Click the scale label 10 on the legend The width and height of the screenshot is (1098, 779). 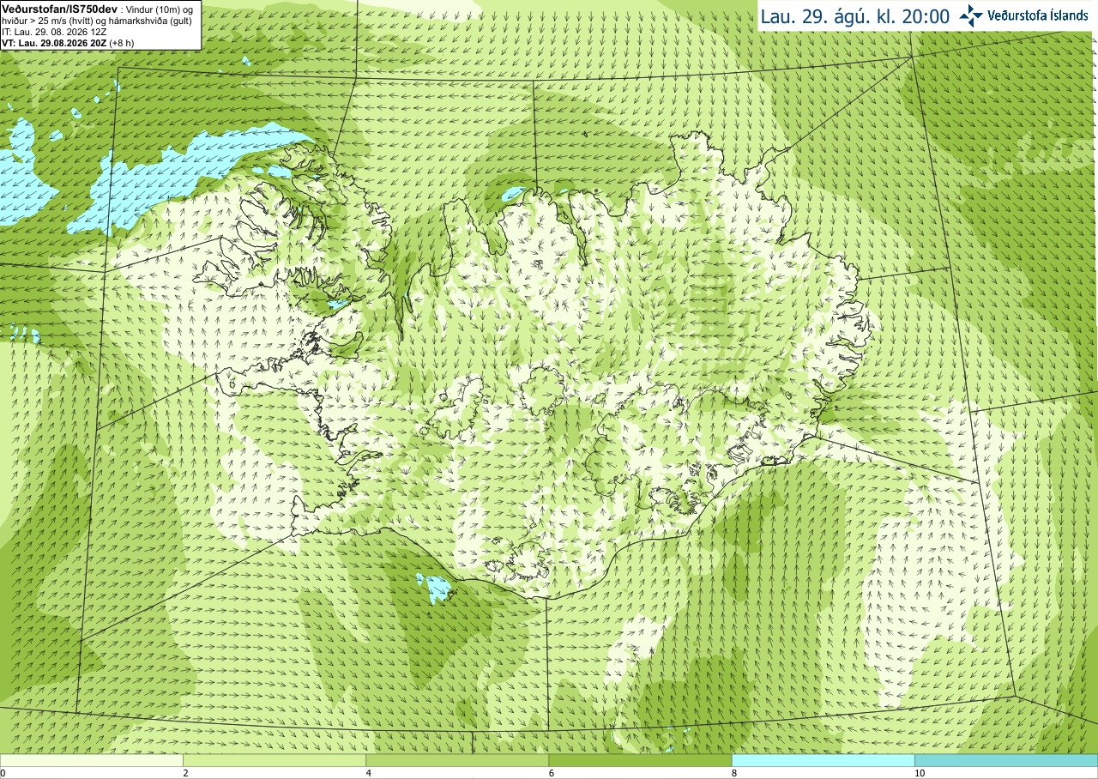[920, 773]
